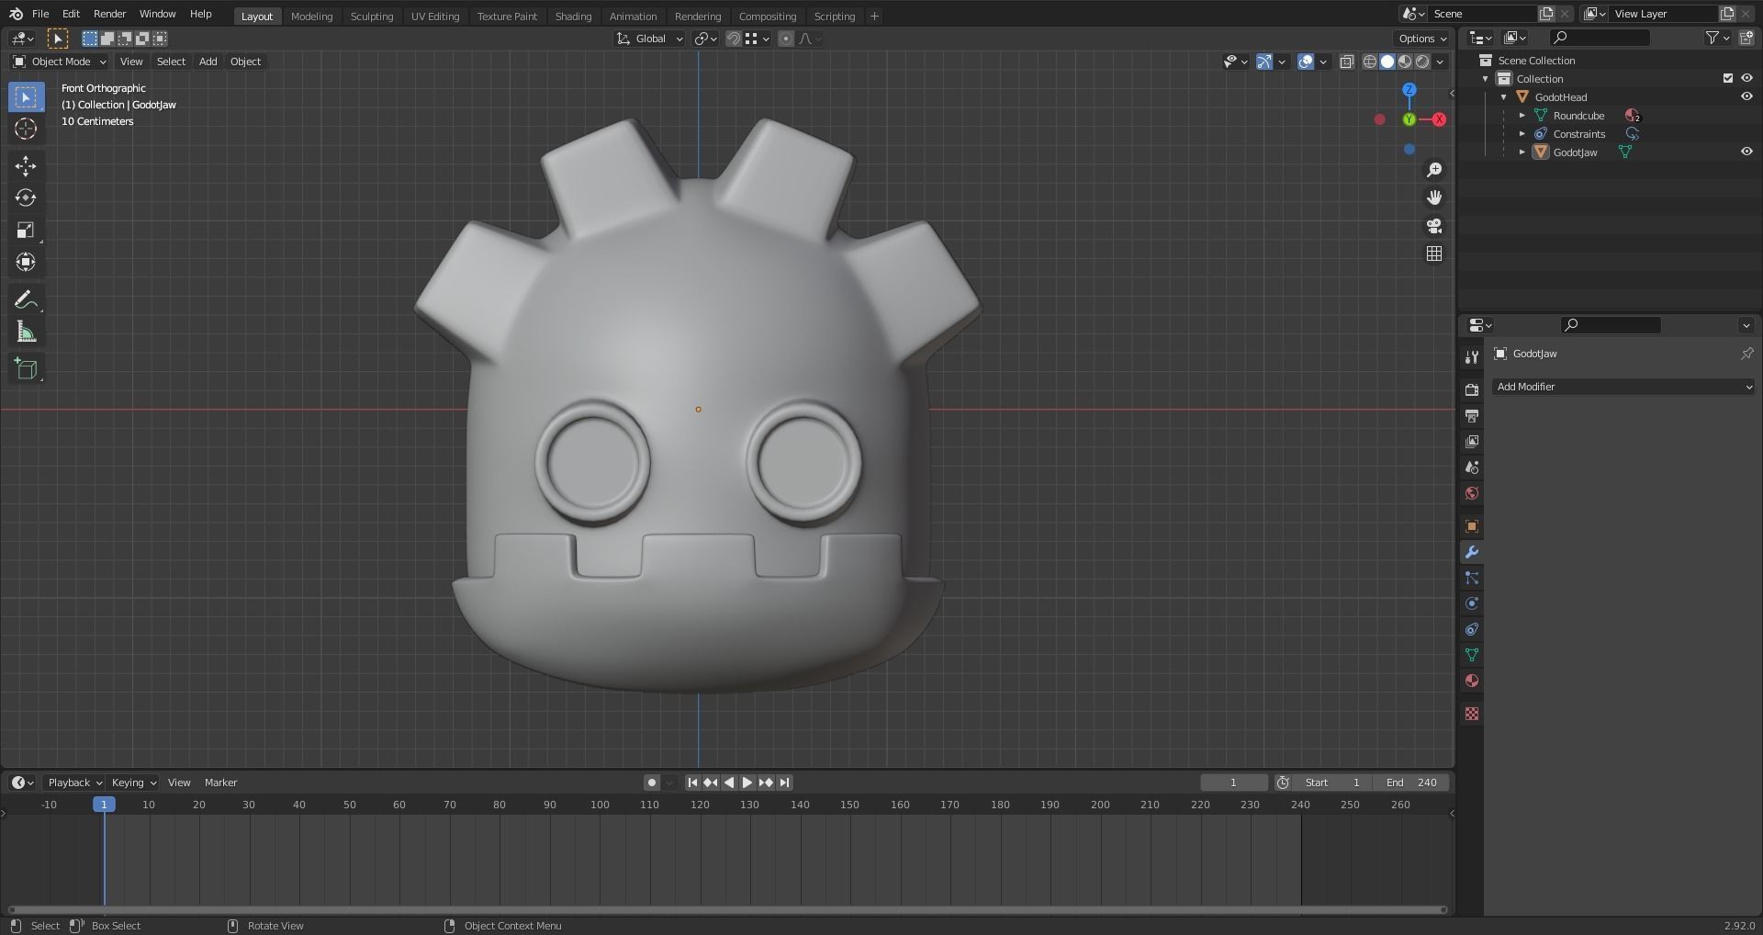Image resolution: width=1763 pixels, height=935 pixels.
Task: Expand the Roundcube tree item
Action: (1522, 116)
